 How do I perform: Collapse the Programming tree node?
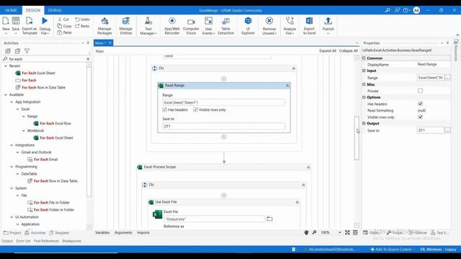[x=12, y=167]
